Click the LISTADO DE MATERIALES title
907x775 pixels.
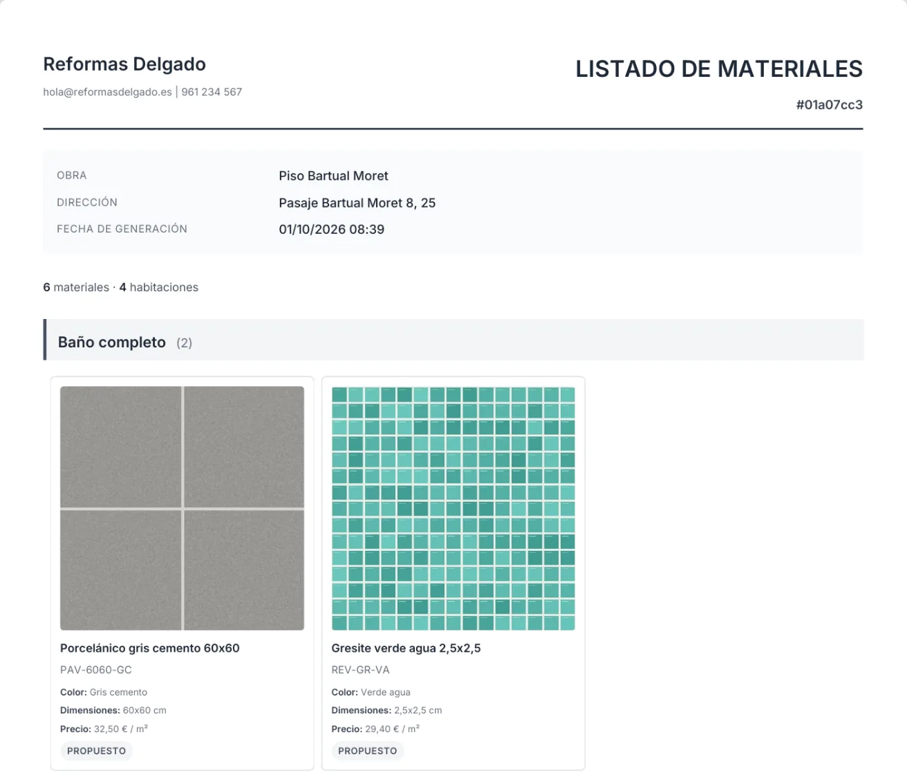pos(719,69)
